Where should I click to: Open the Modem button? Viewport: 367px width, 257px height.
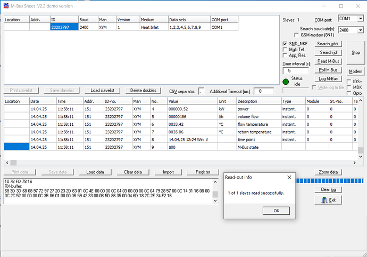click(355, 71)
